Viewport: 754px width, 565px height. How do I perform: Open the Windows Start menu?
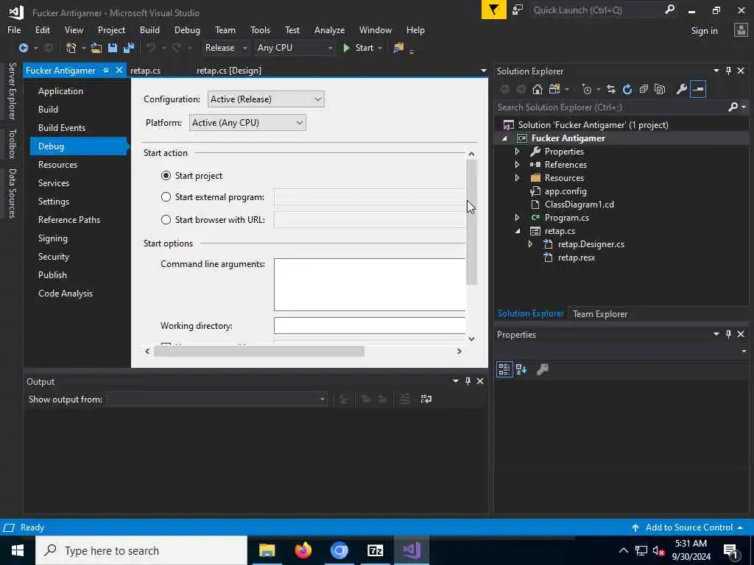(18, 550)
